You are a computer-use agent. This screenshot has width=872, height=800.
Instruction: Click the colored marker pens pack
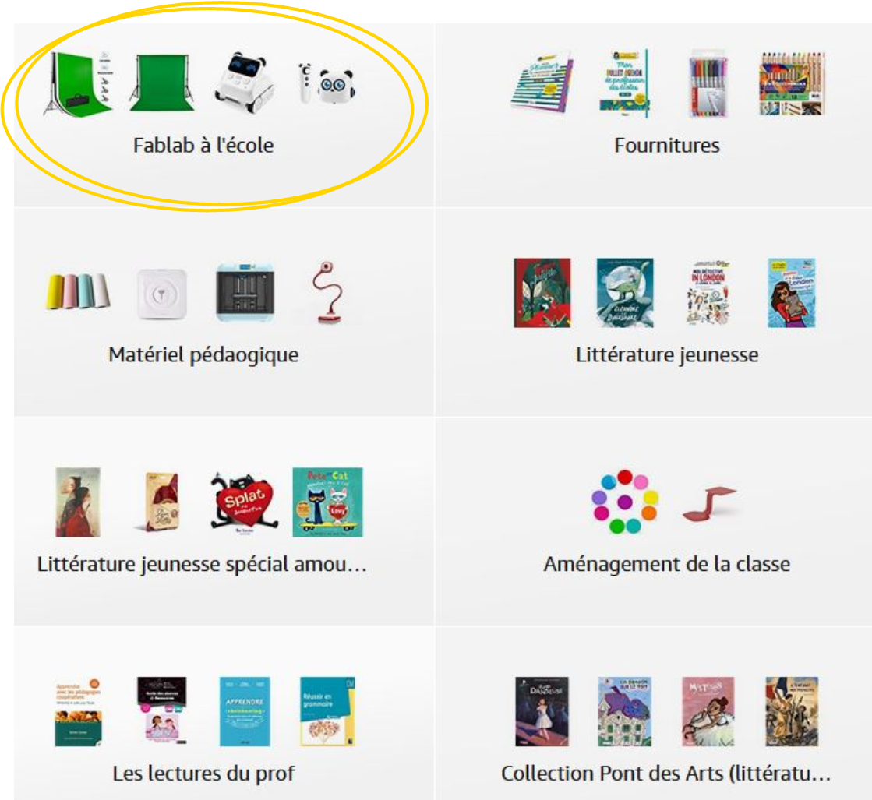[708, 83]
